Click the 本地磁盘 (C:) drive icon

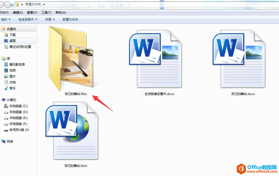click(x=6, y=106)
